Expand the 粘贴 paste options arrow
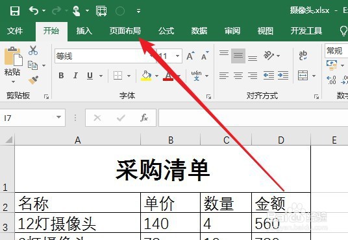Viewport: 348px width, 240px height. point(14,82)
